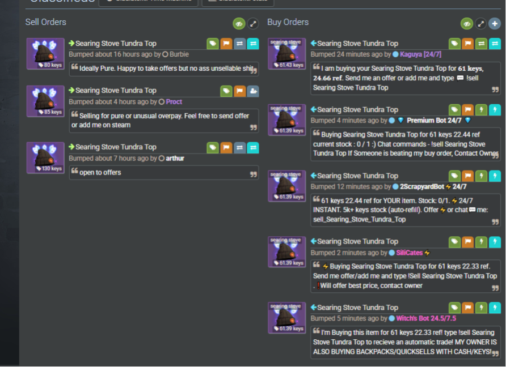This screenshot has width=506, height=367.
Task: Click Kaguya's 61.43 keys buy order thumbnail
Action: 287,54
